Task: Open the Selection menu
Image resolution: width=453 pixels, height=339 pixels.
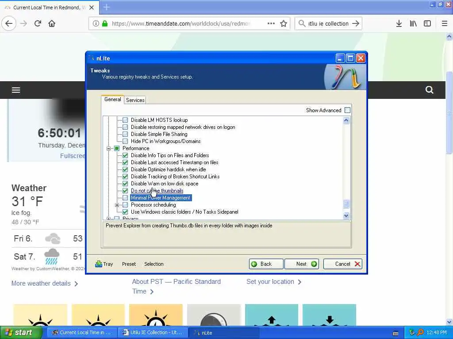Action: point(154,264)
